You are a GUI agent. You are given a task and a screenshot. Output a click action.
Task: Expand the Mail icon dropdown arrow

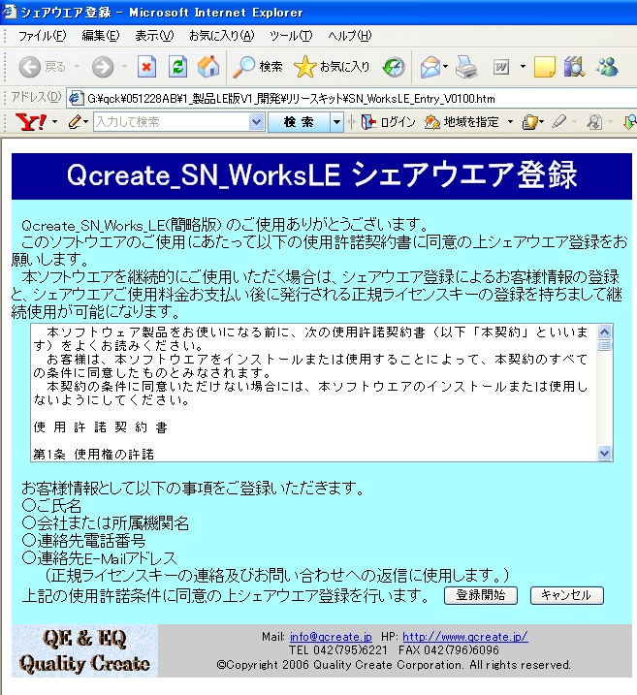pyautogui.click(x=445, y=67)
